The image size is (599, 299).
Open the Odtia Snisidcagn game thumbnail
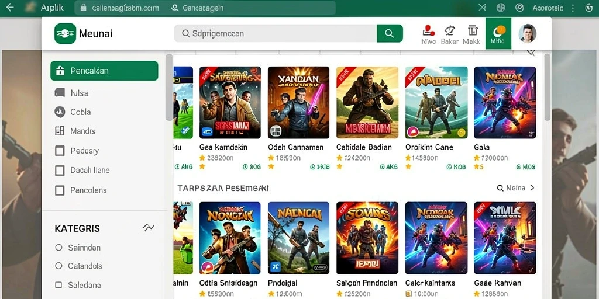coord(230,238)
